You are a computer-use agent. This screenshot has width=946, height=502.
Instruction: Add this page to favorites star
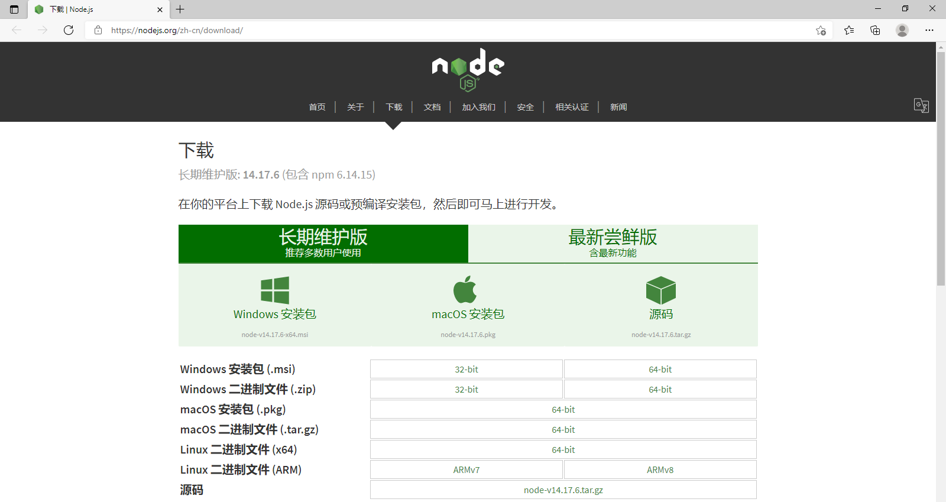tap(821, 30)
